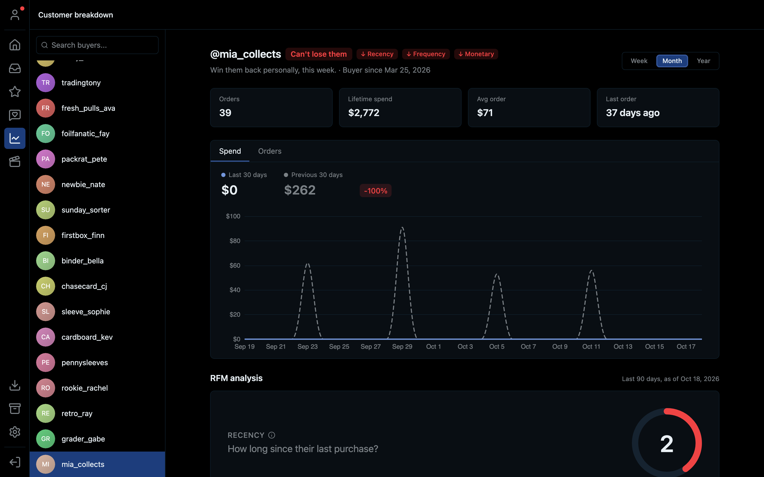
Task: Select buyer retro_ray
Action: [97, 414]
